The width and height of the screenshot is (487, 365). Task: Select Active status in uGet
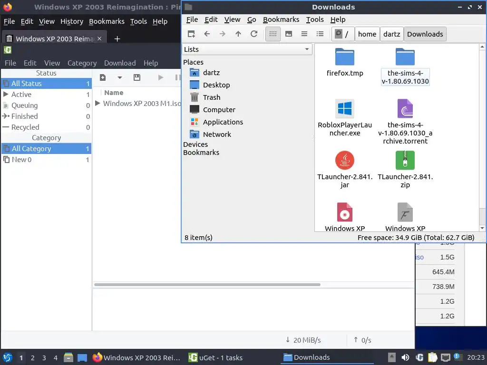click(x=46, y=95)
